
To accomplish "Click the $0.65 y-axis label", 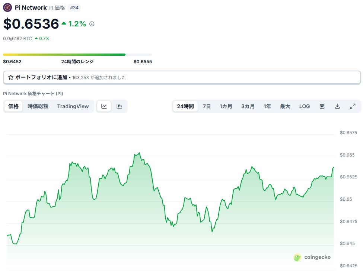I will tap(346, 199).
